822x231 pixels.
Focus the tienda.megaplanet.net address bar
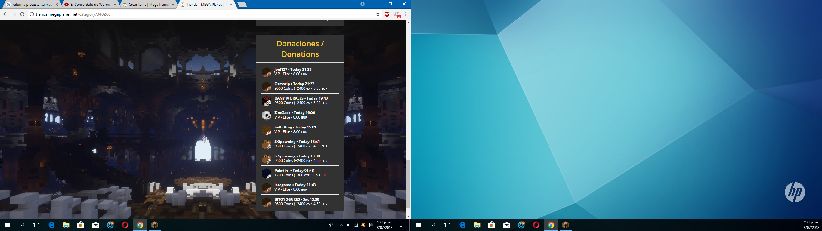(x=204, y=14)
